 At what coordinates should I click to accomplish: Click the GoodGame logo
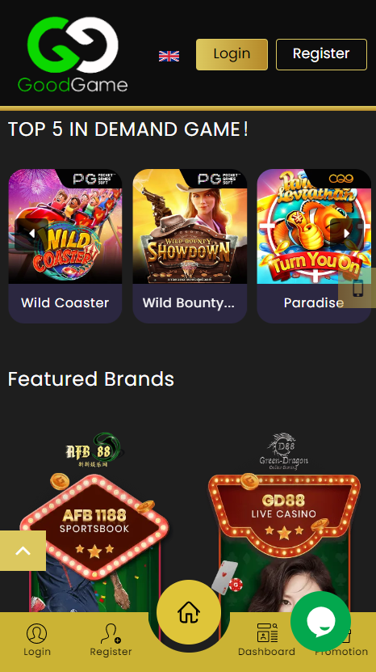click(x=73, y=54)
